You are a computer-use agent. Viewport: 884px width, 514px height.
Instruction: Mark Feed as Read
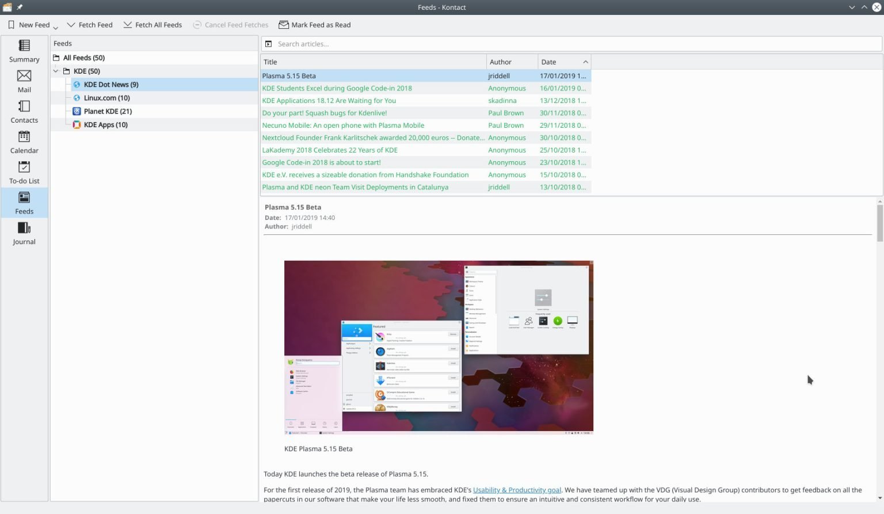tap(314, 25)
